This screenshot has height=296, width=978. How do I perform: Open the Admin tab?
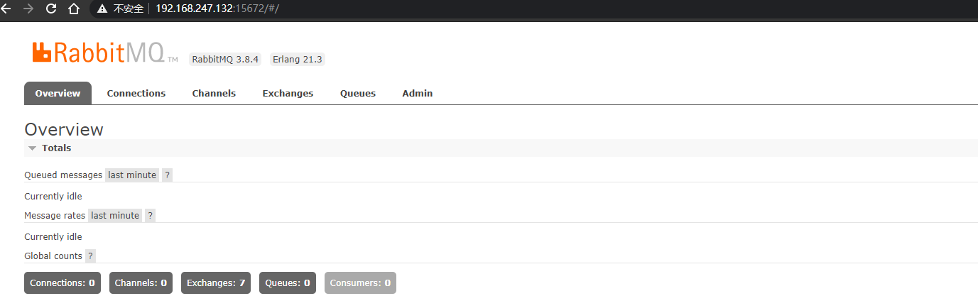coord(418,94)
